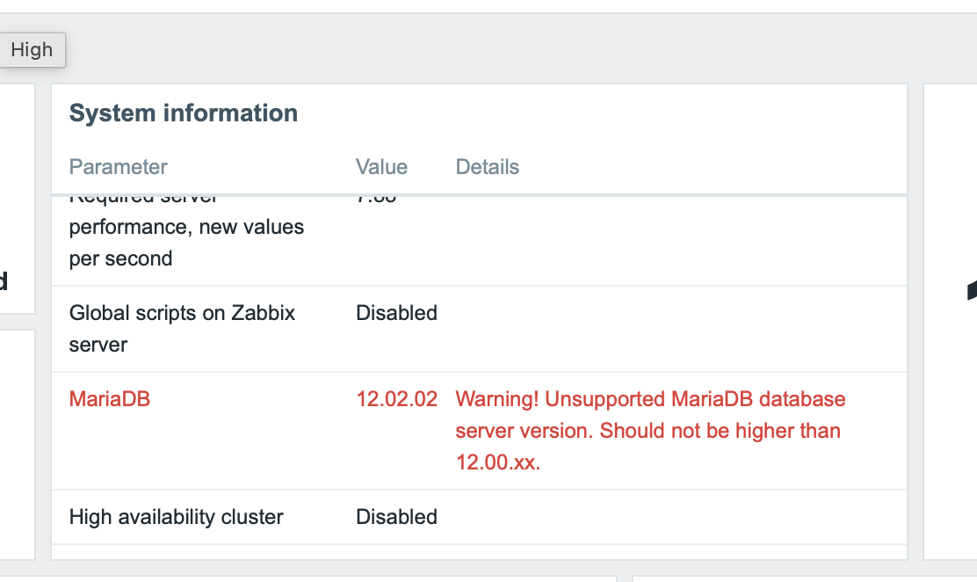
Task: Click the red MariaDB parameter name
Action: coord(110,399)
